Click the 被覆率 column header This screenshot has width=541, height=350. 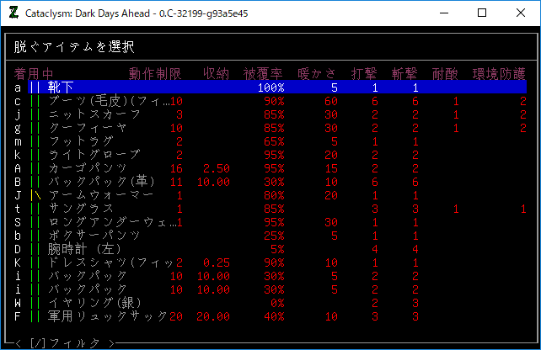[263, 74]
